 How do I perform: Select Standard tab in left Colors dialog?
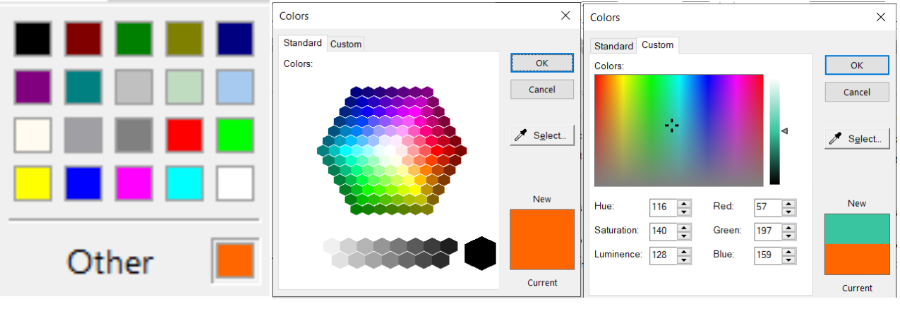303,42
